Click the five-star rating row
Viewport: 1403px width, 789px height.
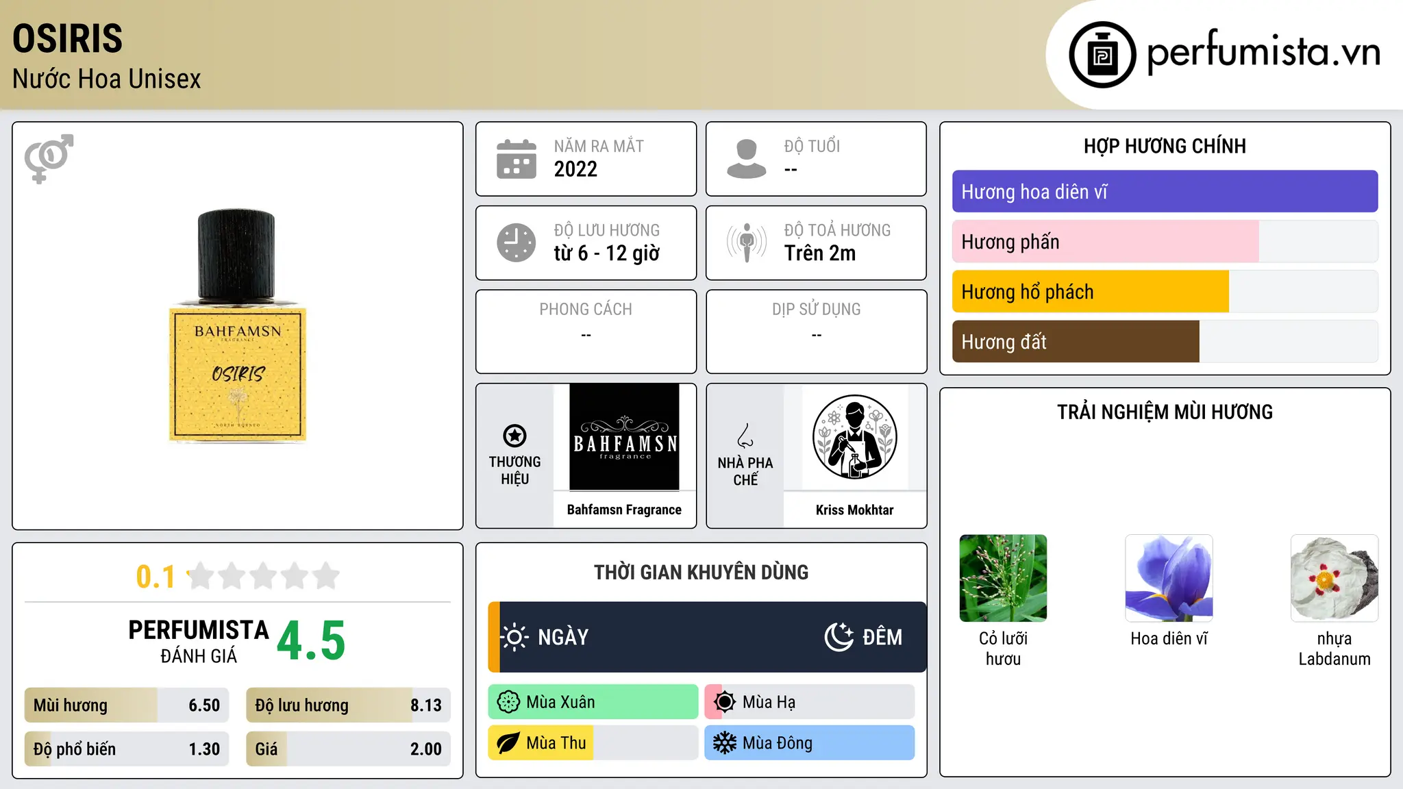(x=264, y=576)
